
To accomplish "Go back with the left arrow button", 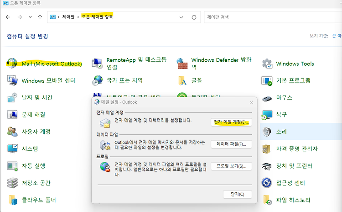I will pos(8,17).
